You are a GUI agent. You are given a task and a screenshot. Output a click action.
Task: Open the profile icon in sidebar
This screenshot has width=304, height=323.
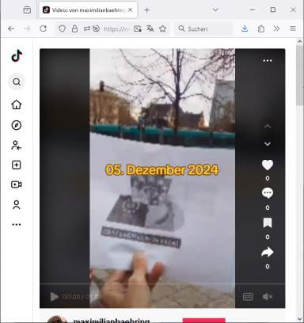pos(17,204)
